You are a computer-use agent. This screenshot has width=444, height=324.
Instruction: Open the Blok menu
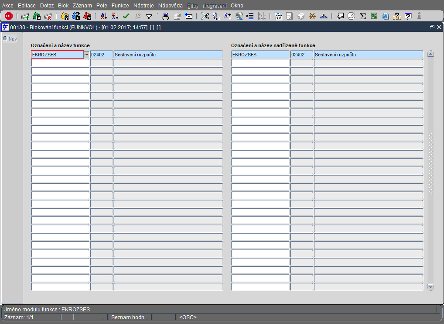point(63,6)
